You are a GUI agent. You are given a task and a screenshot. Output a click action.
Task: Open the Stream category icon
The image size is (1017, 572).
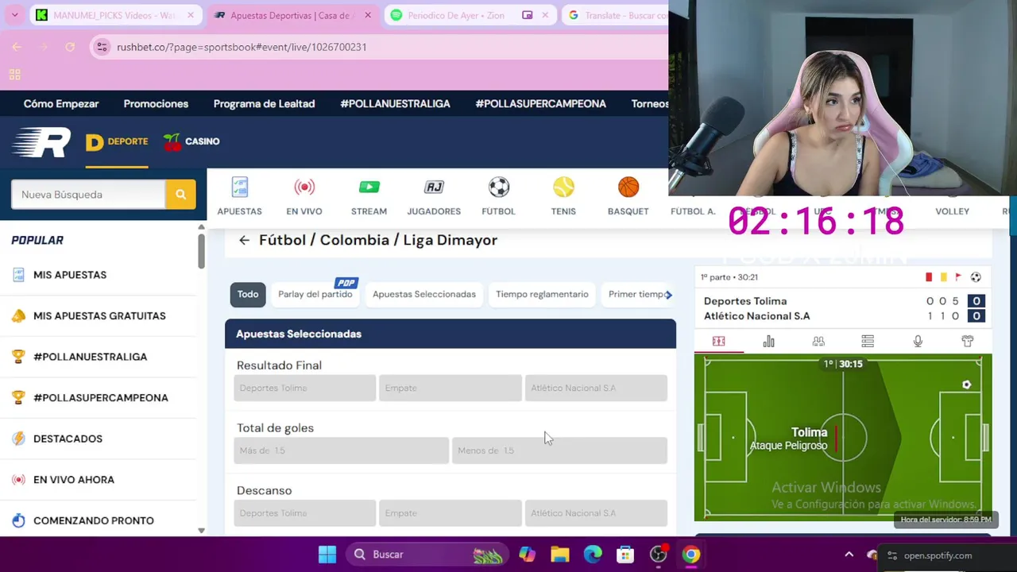369,195
